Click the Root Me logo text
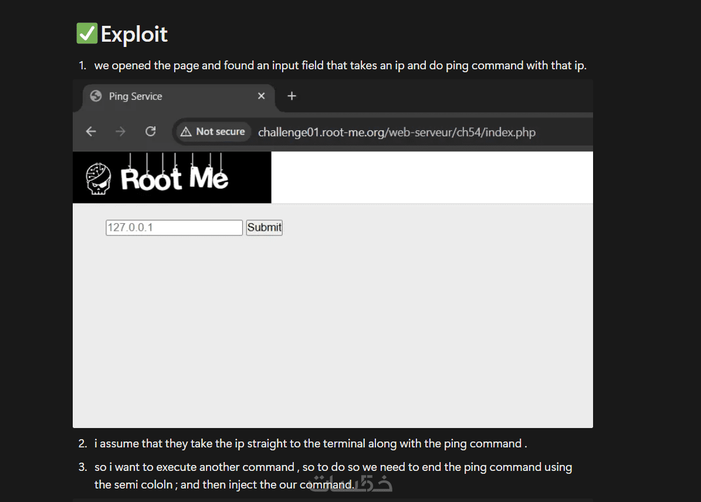Screen dimensions: 701x502 pyautogui.click(x=174, y=178)
